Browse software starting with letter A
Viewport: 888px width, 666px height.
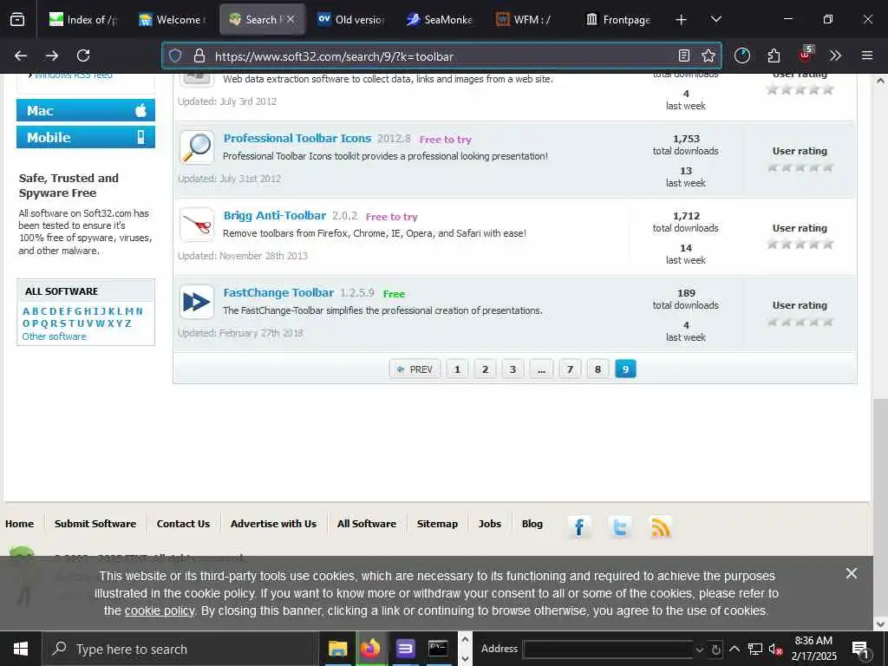pyautogui.click(x=26, y=311)
